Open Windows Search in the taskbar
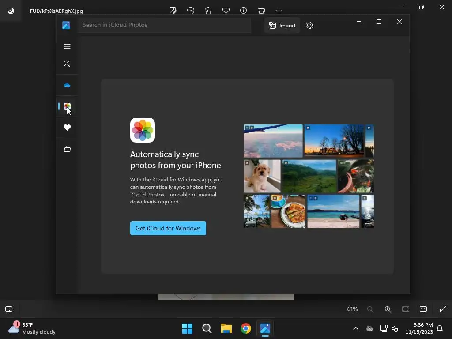This screenshot has width=452, height=339. [207, 328]
